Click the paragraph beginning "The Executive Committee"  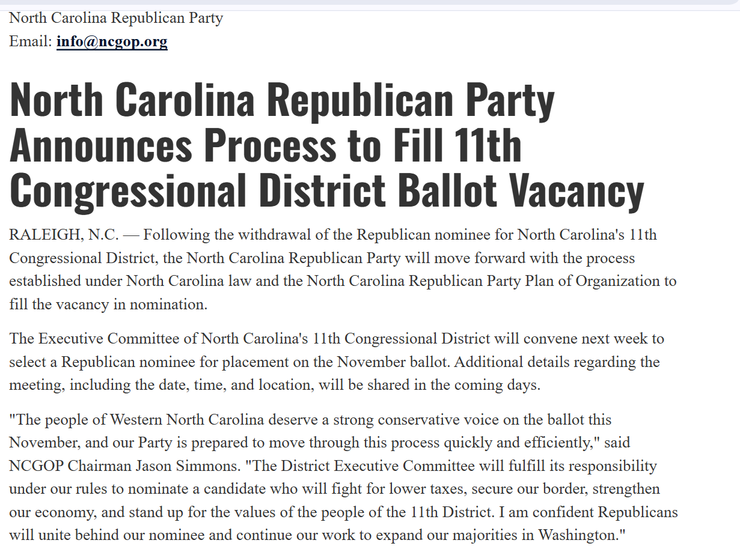click(337, 362)
